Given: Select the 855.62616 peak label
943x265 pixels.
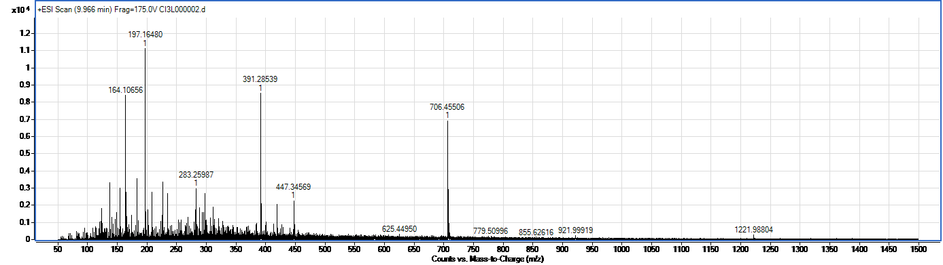Looking at the screenshot, I should click(536, 232).
